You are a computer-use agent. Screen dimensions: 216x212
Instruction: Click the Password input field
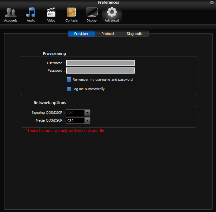pyautogui.click(x=100, y=70)
